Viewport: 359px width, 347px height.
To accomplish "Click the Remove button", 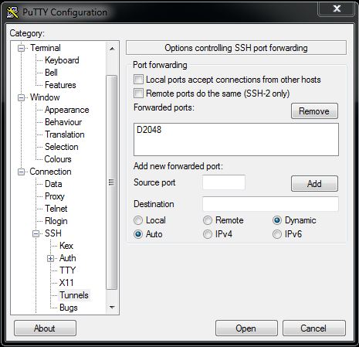I will coord(314,111).
